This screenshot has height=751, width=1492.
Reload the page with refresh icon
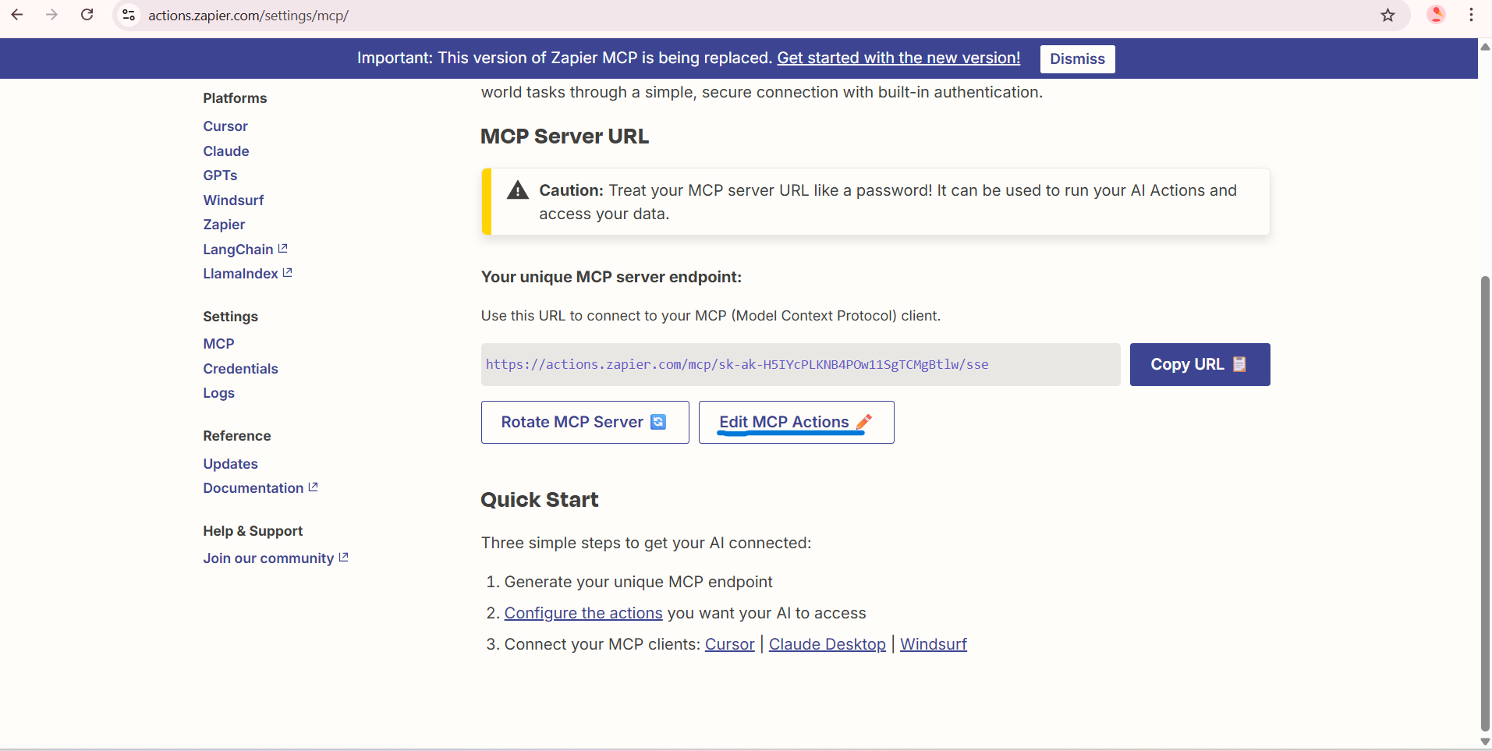pos(87,15)
